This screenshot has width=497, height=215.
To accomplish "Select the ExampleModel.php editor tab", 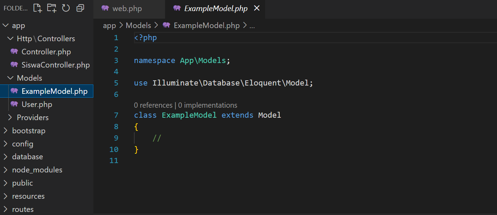I will click(x=216, y=9).
